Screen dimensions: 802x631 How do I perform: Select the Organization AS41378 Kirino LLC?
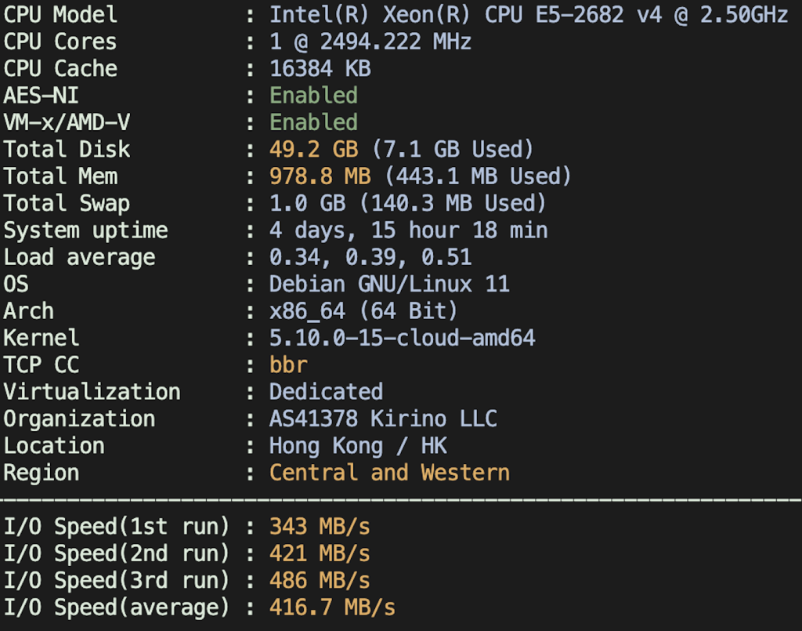pyautogui.click(x=384, y=419)
